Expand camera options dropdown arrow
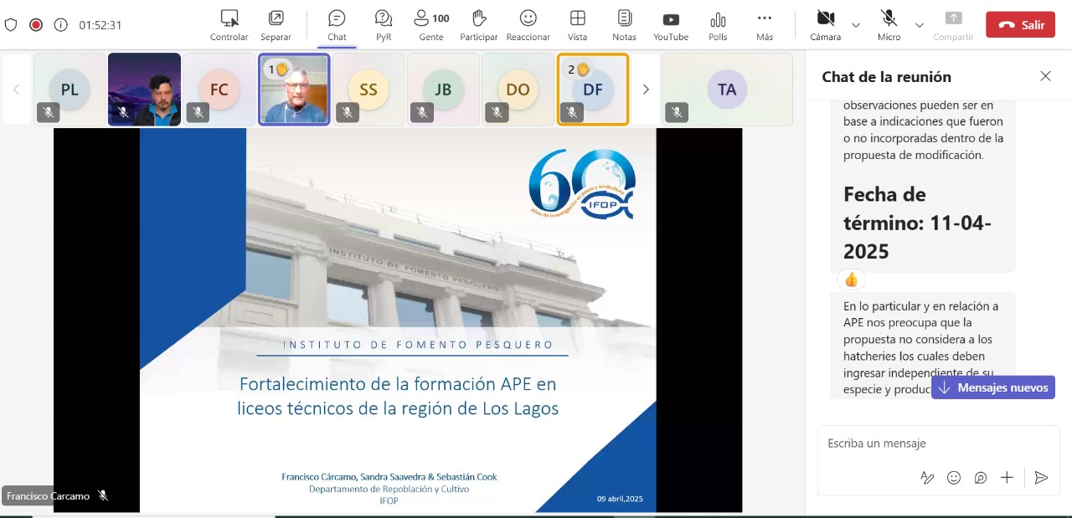This screenshot has width=1072, height=518. (x=856, y=25)
